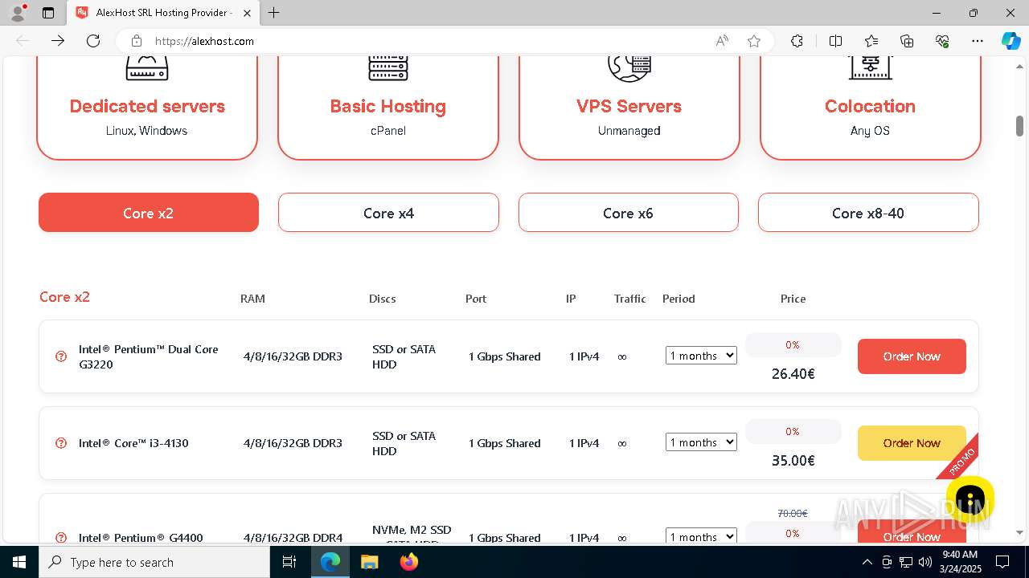Open Edge Settings and more menu

click(x=978, y=41)
